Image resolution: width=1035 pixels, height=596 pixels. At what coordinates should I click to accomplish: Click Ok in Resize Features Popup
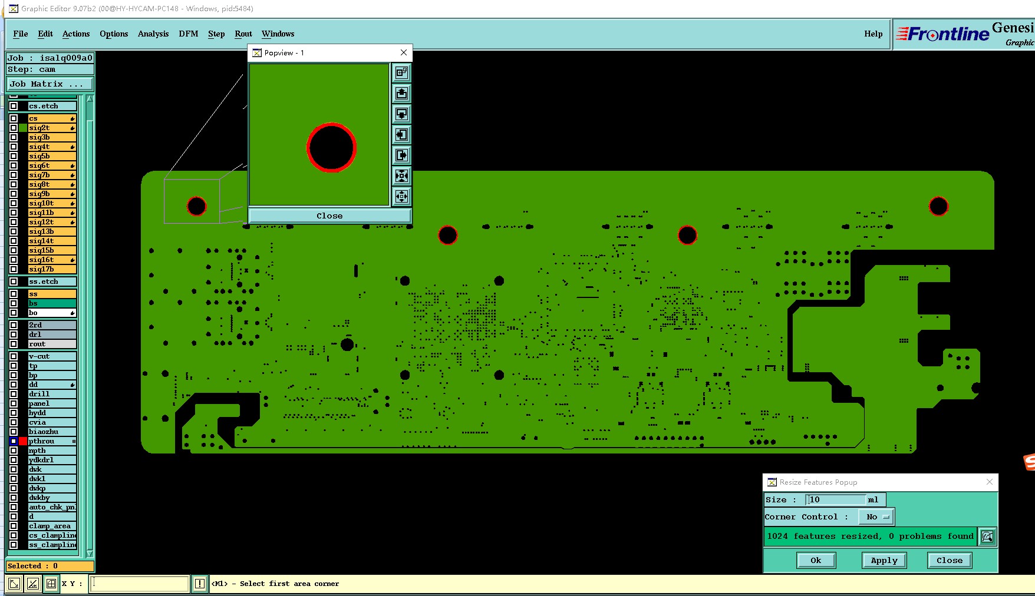(816, 560)
